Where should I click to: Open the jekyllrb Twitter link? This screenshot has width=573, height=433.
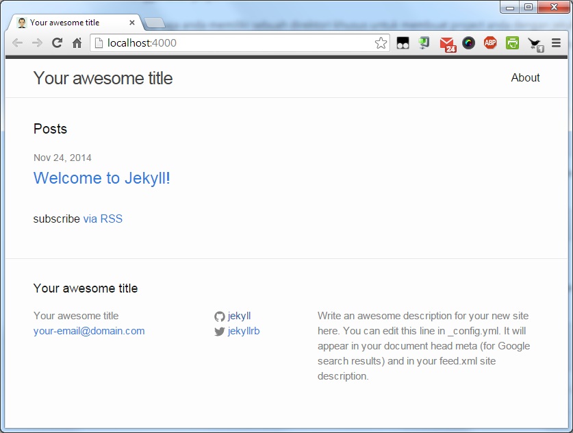pyautogui.click(x=243, y=331)
